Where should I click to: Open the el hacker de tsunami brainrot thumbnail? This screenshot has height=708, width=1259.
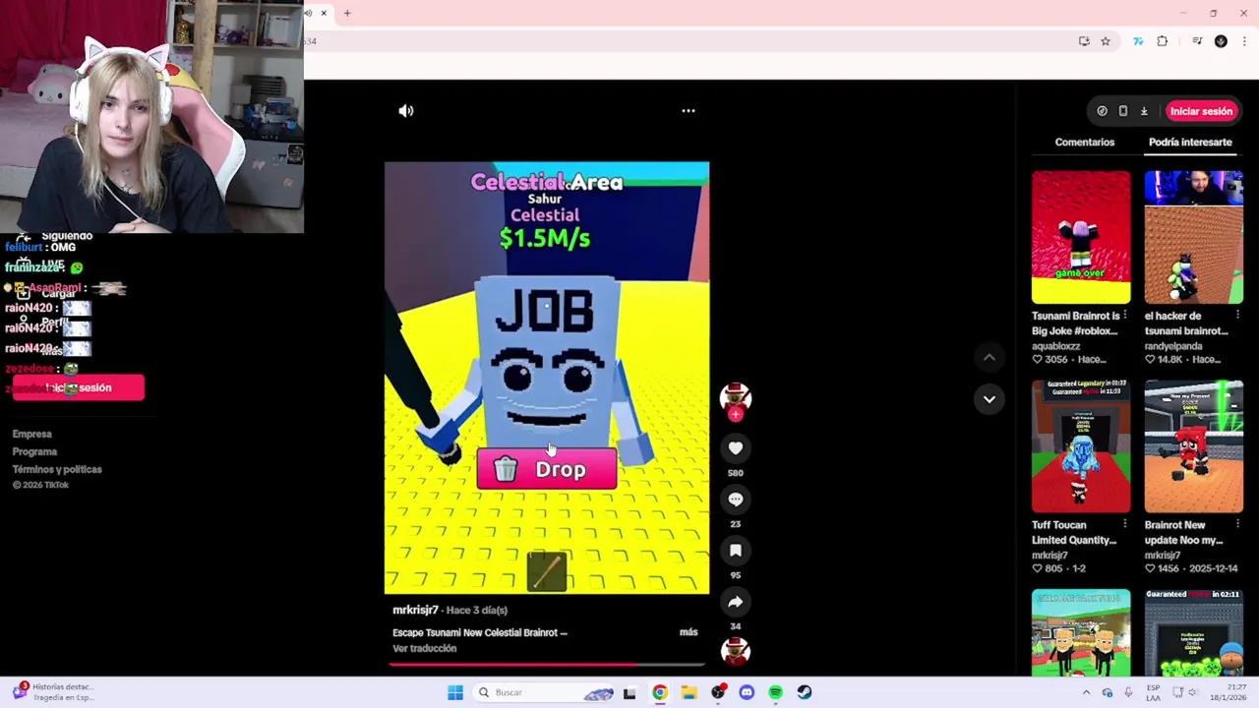[x=1194, y=237]
